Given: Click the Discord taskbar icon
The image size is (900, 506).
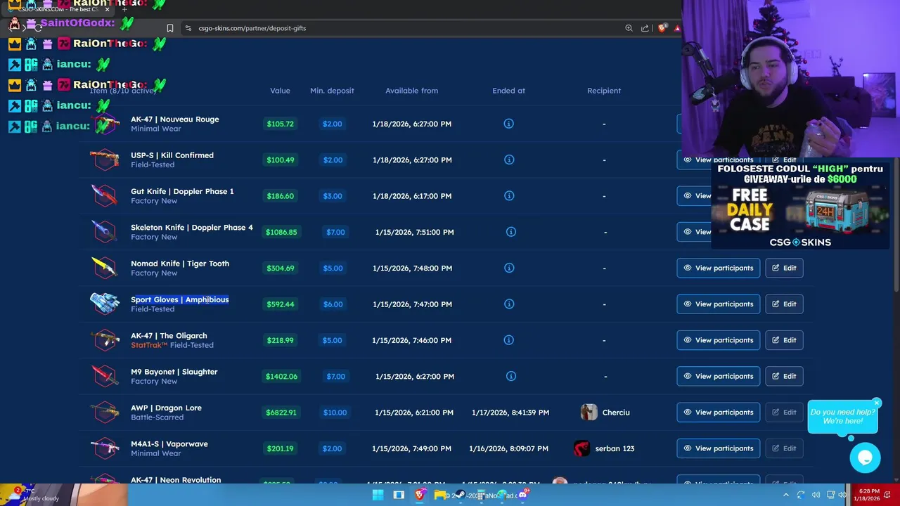Looking at the screenshot, I should [522, 495].
